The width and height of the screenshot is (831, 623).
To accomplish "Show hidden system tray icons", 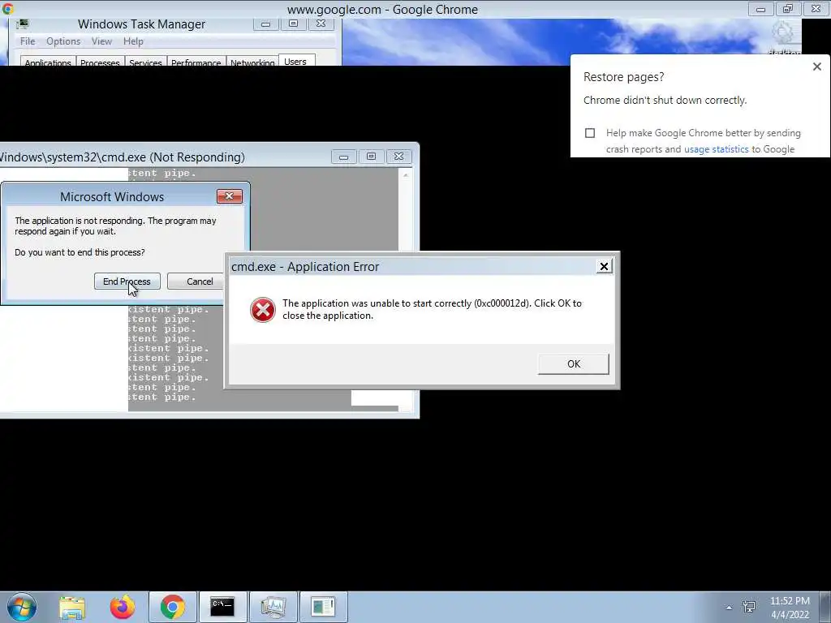I will [729, 608].
